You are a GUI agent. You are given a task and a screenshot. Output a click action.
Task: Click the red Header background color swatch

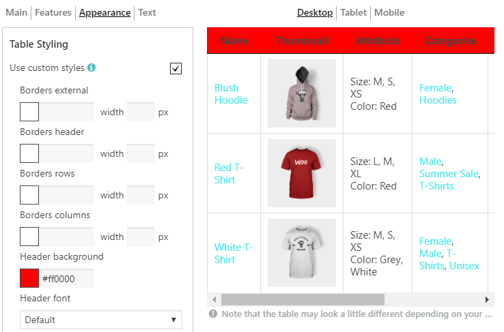tap(29, 278)
